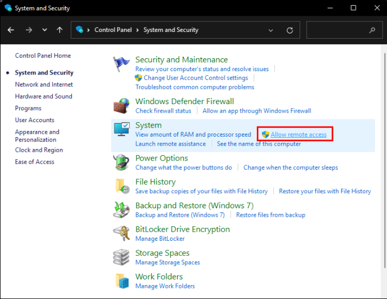Click the shield icon beside Change User Account Control
387x299 pixels.
(139, 78)
